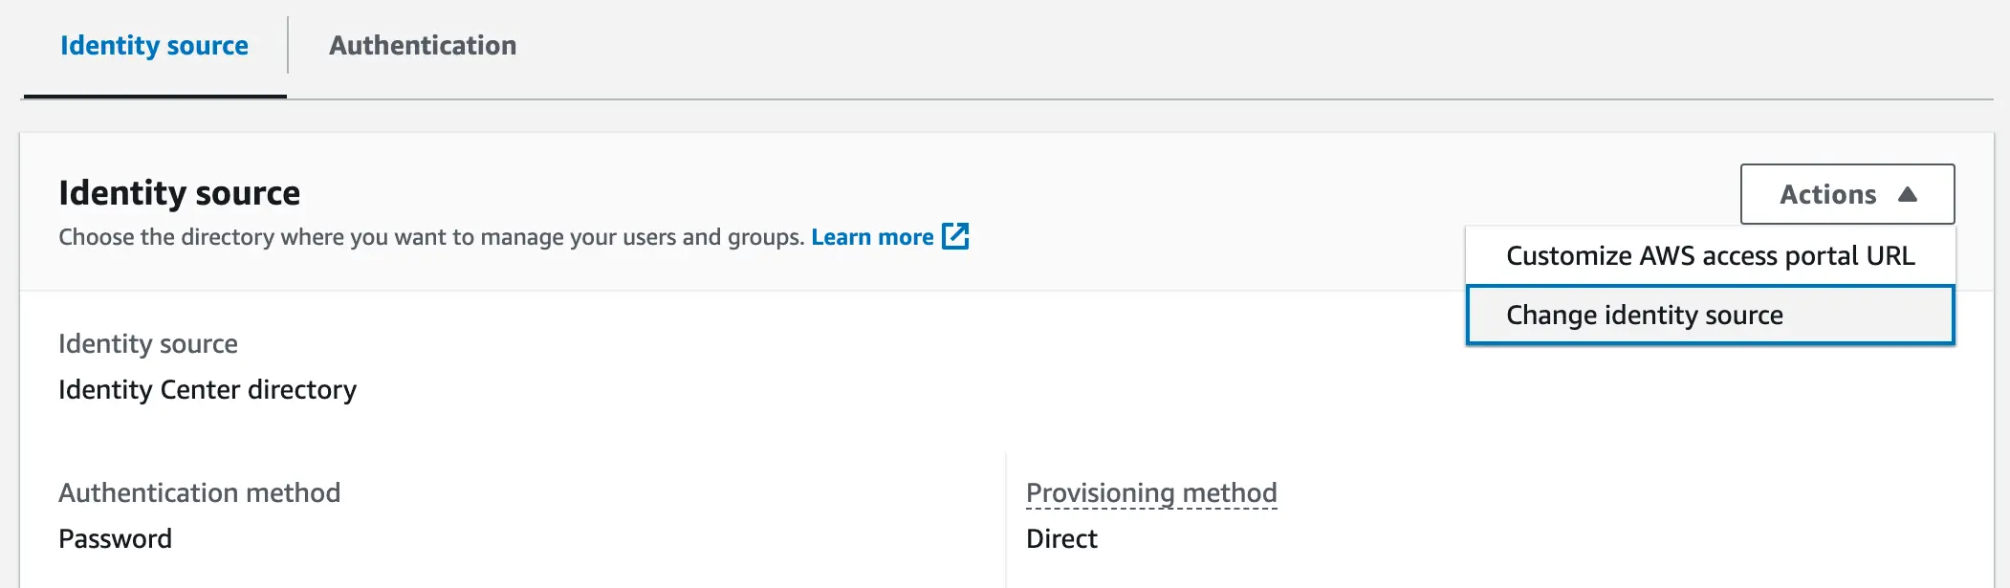The width and height of the screenshot is (2010, 588).
Task: Click the Direct provisioning value
Action: pyautogui.click(x=1061, y=538)
